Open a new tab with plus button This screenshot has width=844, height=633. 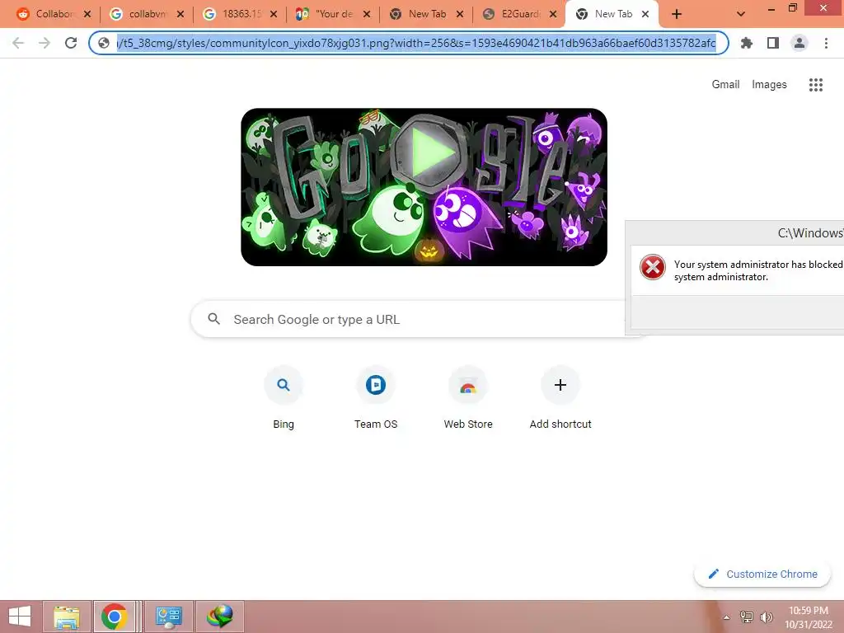click(677, 14)
